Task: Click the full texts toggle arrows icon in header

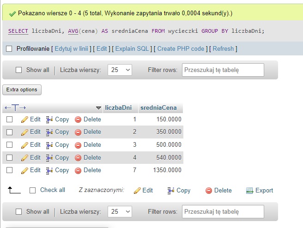Action: [x=15, y=108]
